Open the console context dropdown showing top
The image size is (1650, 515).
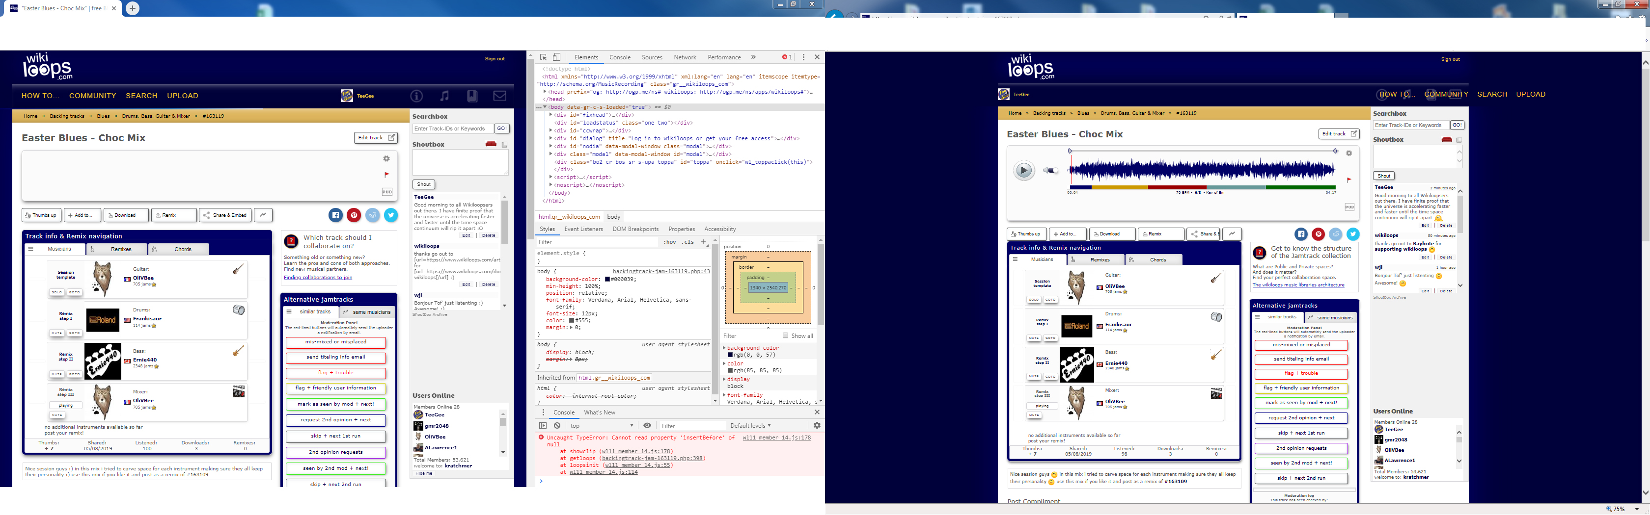pyautogui.click(x=602, y=425)
